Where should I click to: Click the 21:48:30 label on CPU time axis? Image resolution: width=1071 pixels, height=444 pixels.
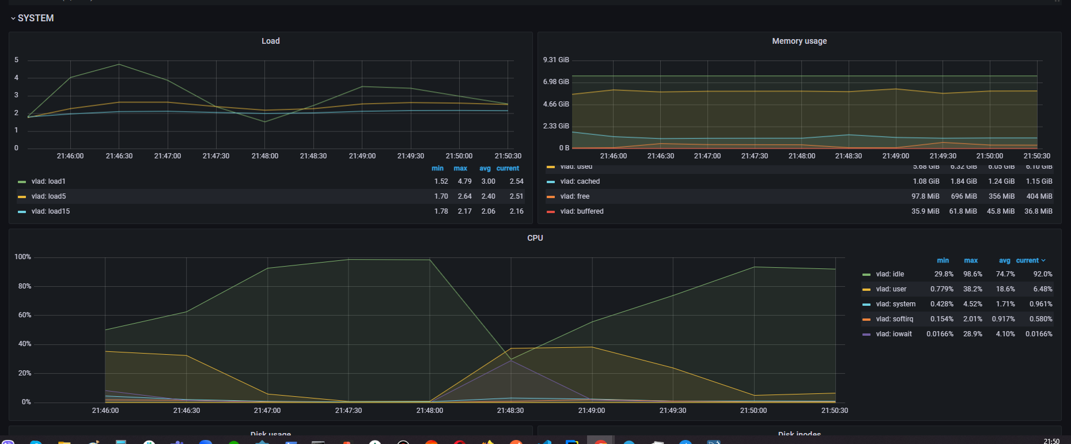[x=510, y=411]
